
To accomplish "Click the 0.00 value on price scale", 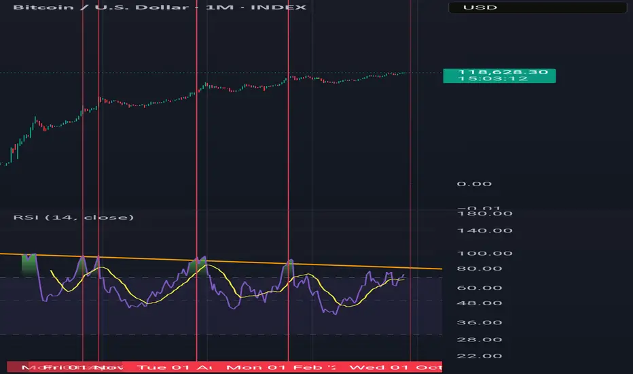I will [474, 184].
